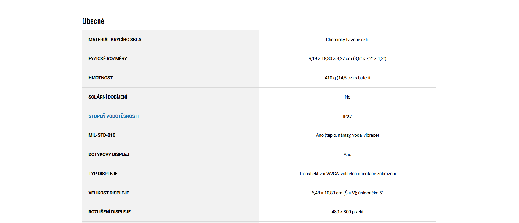Select the 480 × 800 pixelů value
Viewport: 519px width, 223px height.
[x=347, y=212]
